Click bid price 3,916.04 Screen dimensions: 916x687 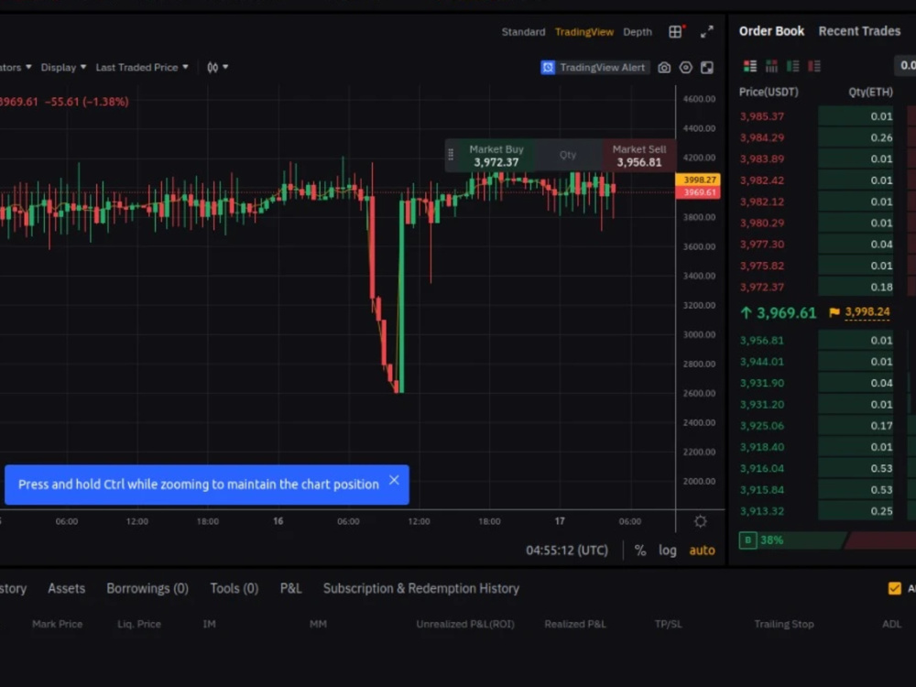[x=762, y=468]
